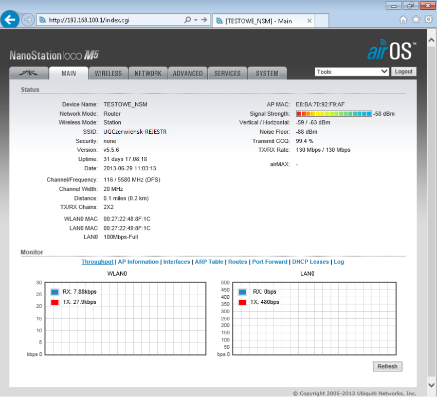This screenshot has height=397, width=437.
Task: Click the LAN0 throughput graph
Action: point(314,318)
